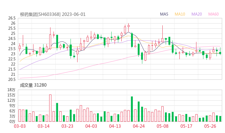Click the first red volume bar at 03-03

(20, 115)
